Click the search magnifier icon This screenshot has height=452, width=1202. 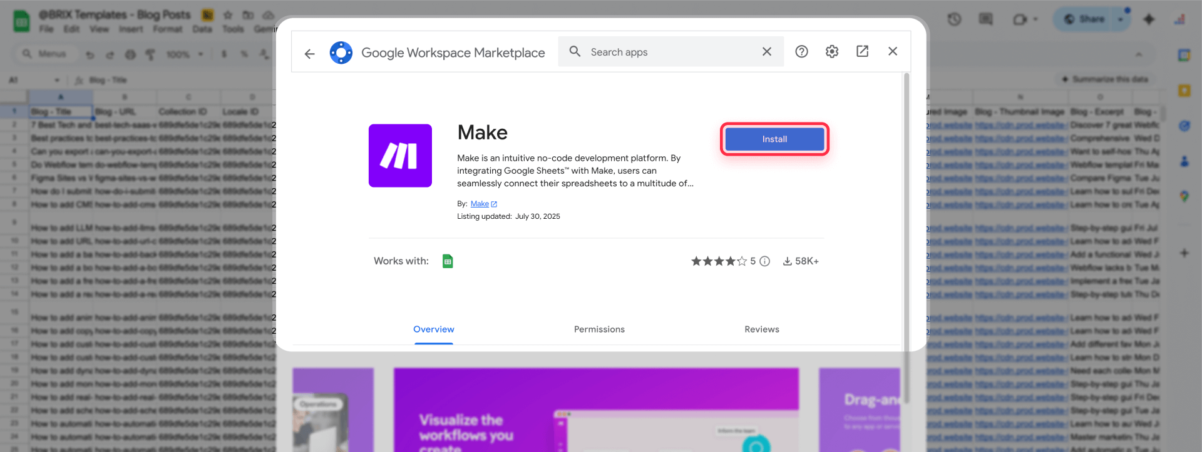(575, 51)
